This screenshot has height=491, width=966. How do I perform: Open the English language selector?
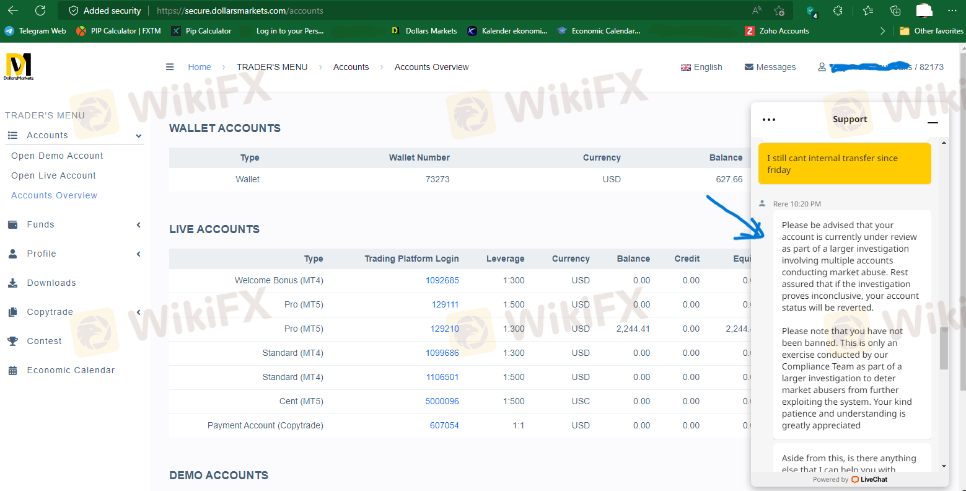(701, 67)
